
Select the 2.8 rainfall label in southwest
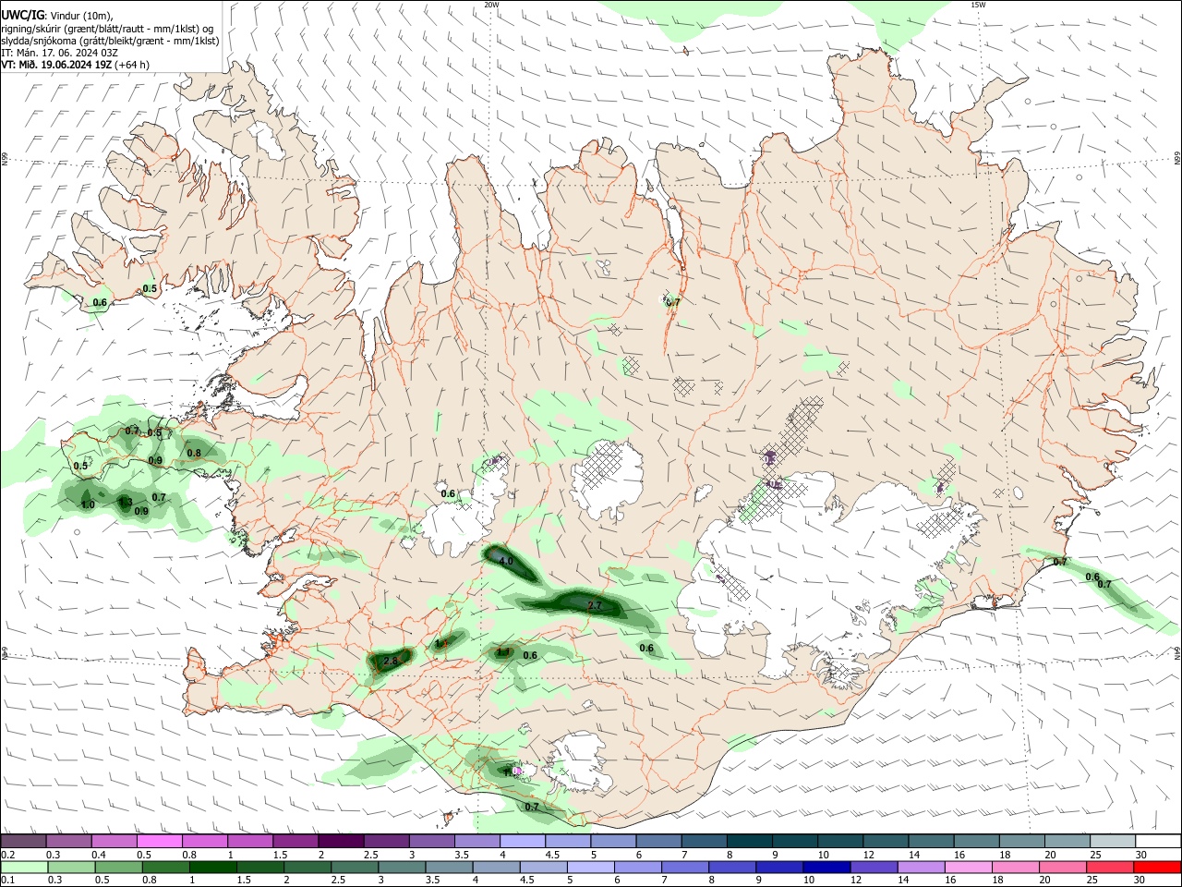(390, 661)
